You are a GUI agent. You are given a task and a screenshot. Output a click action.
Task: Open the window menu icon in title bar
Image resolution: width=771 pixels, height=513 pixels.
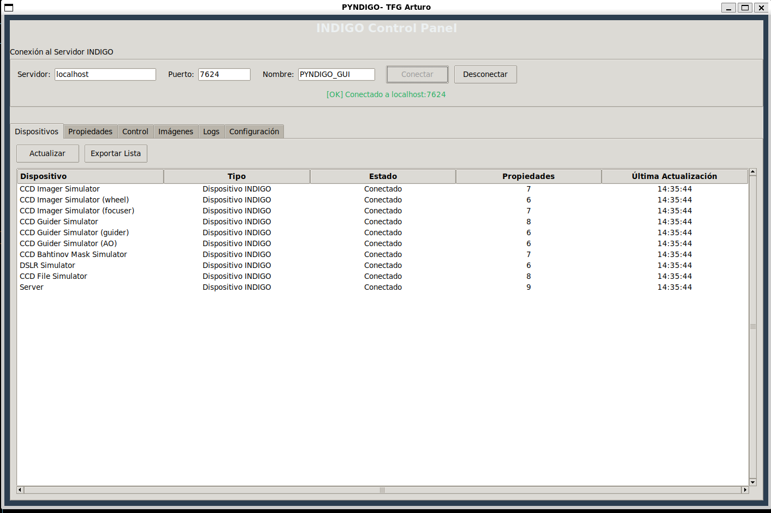click(x=9, y=8)
